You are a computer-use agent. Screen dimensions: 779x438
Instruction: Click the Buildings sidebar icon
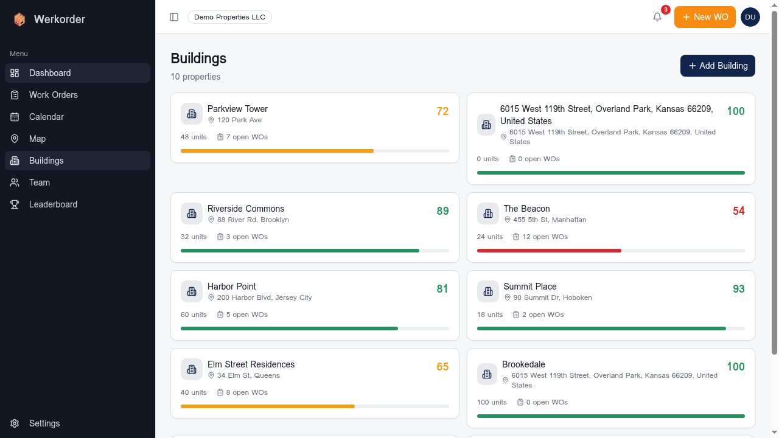point(15,161)
